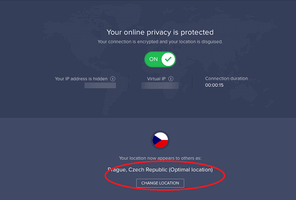Click the 00:00:15 connection timer
Viewport: 296px width, 200px height.
tap(215, 85)
